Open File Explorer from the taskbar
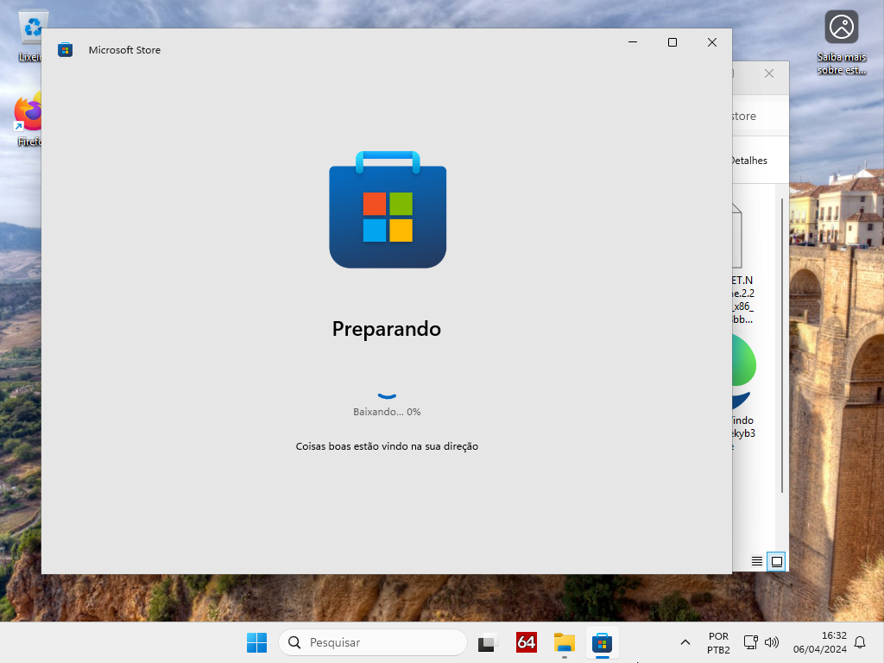Screen dimensions: 884x663 [564, 642]
